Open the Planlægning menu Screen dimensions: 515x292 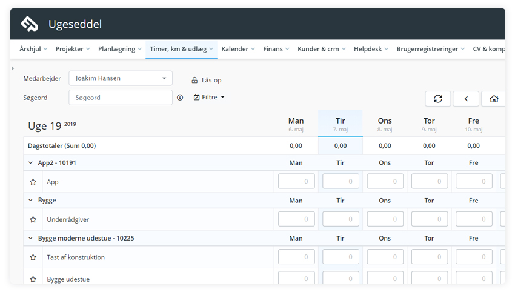click(120, 49)
